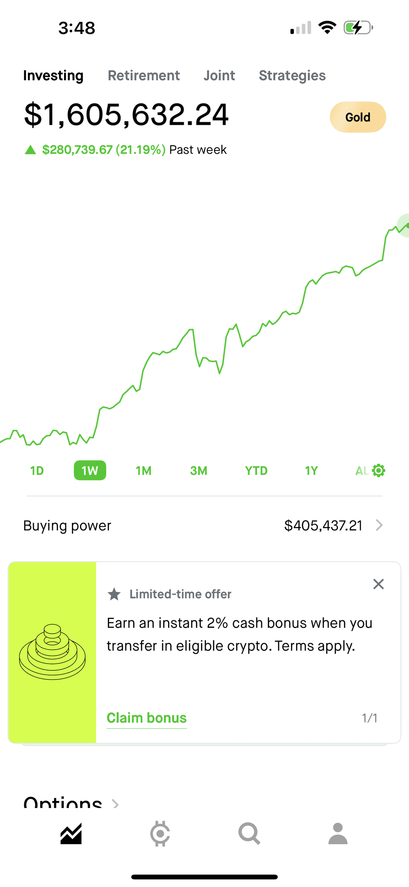Screen dimensions: 409x887
Task: Tap the investing chart tab icon
Action: pos(71,833)
